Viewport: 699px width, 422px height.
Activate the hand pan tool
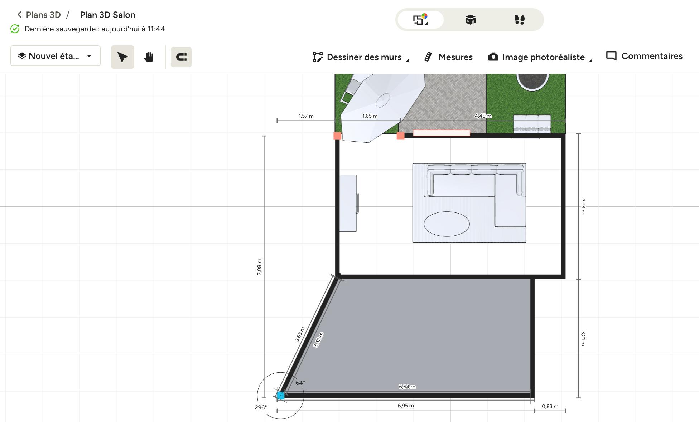149,57
